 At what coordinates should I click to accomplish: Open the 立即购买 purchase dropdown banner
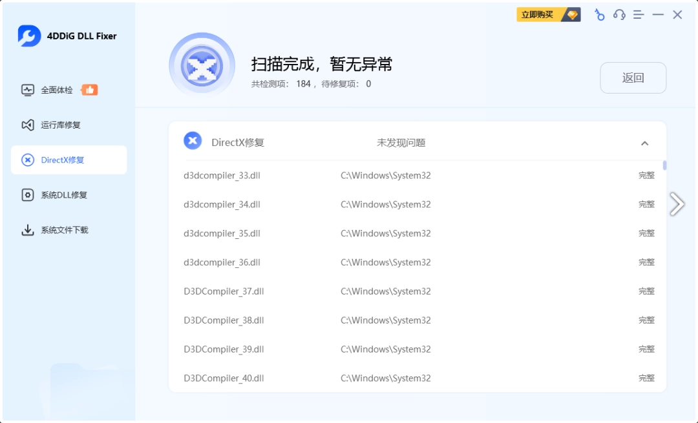[537, 14]
